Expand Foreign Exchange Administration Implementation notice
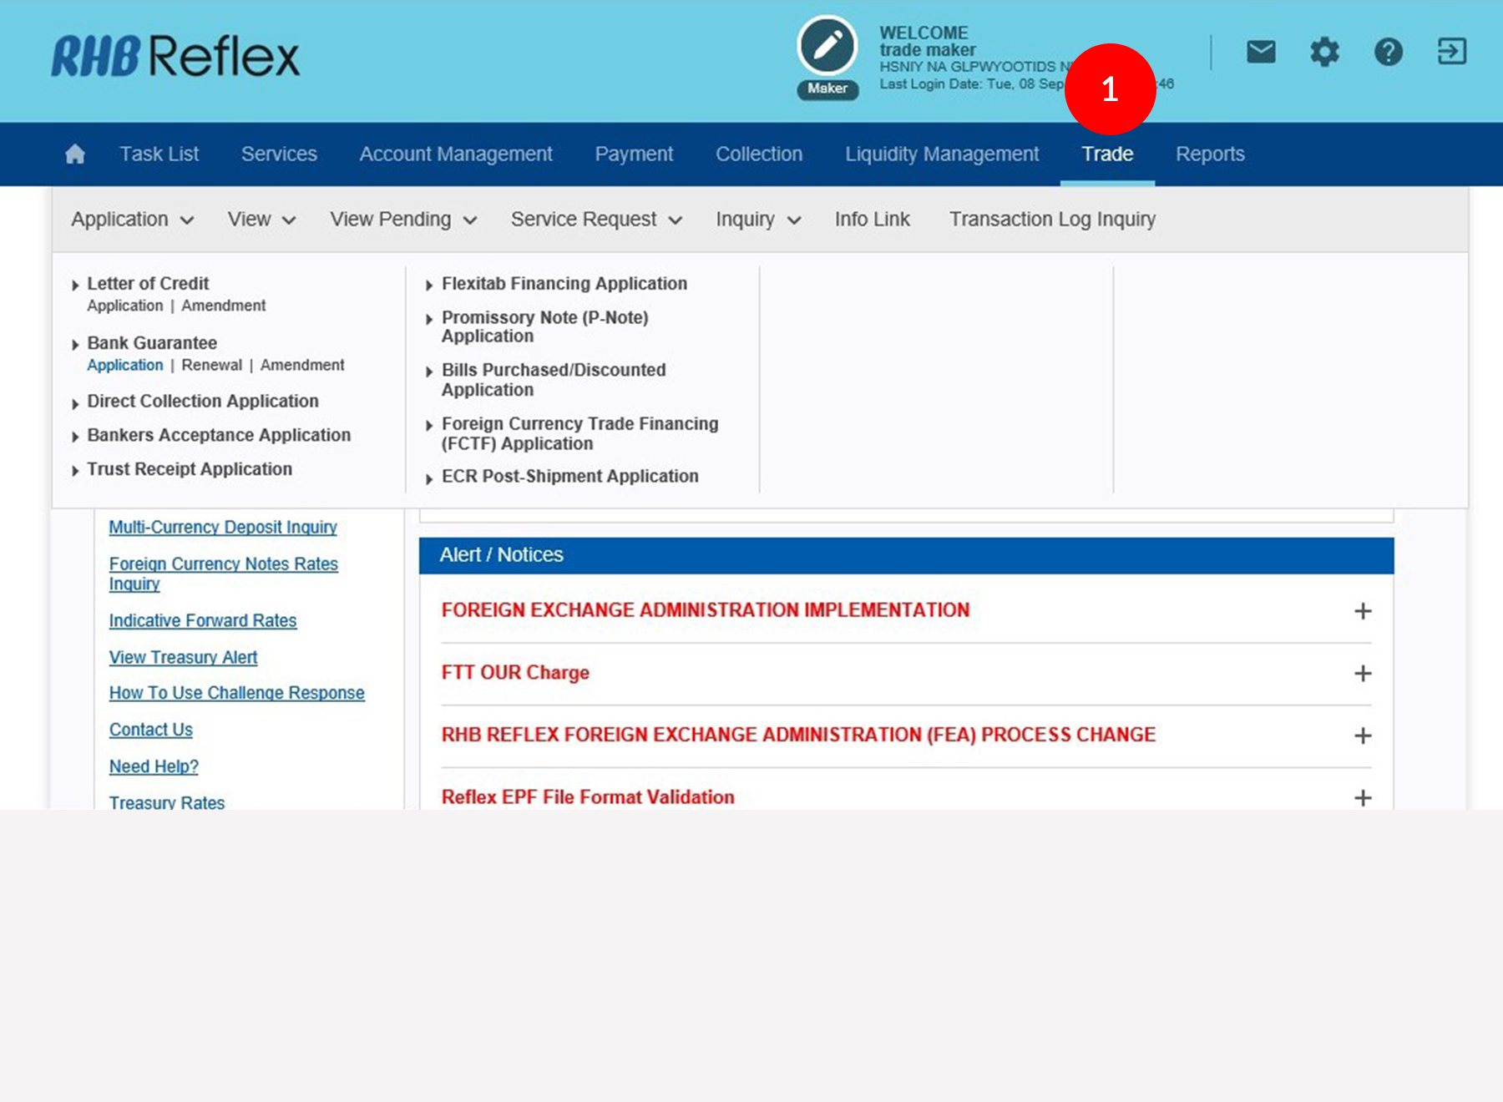Viewport: 1503px width, 1102px height. 1362,611
